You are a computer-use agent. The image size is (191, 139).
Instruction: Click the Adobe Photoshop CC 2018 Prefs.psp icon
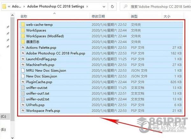pos(23,53)
